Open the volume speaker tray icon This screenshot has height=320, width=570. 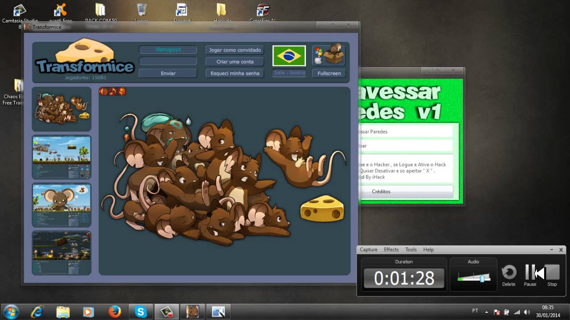pos(527,312)
